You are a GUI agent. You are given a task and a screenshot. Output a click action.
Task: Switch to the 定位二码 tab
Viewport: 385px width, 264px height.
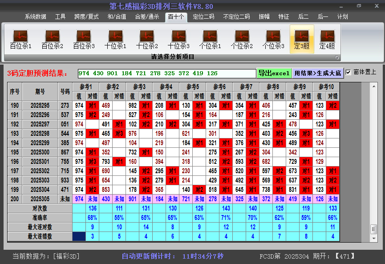click(203, 17)
